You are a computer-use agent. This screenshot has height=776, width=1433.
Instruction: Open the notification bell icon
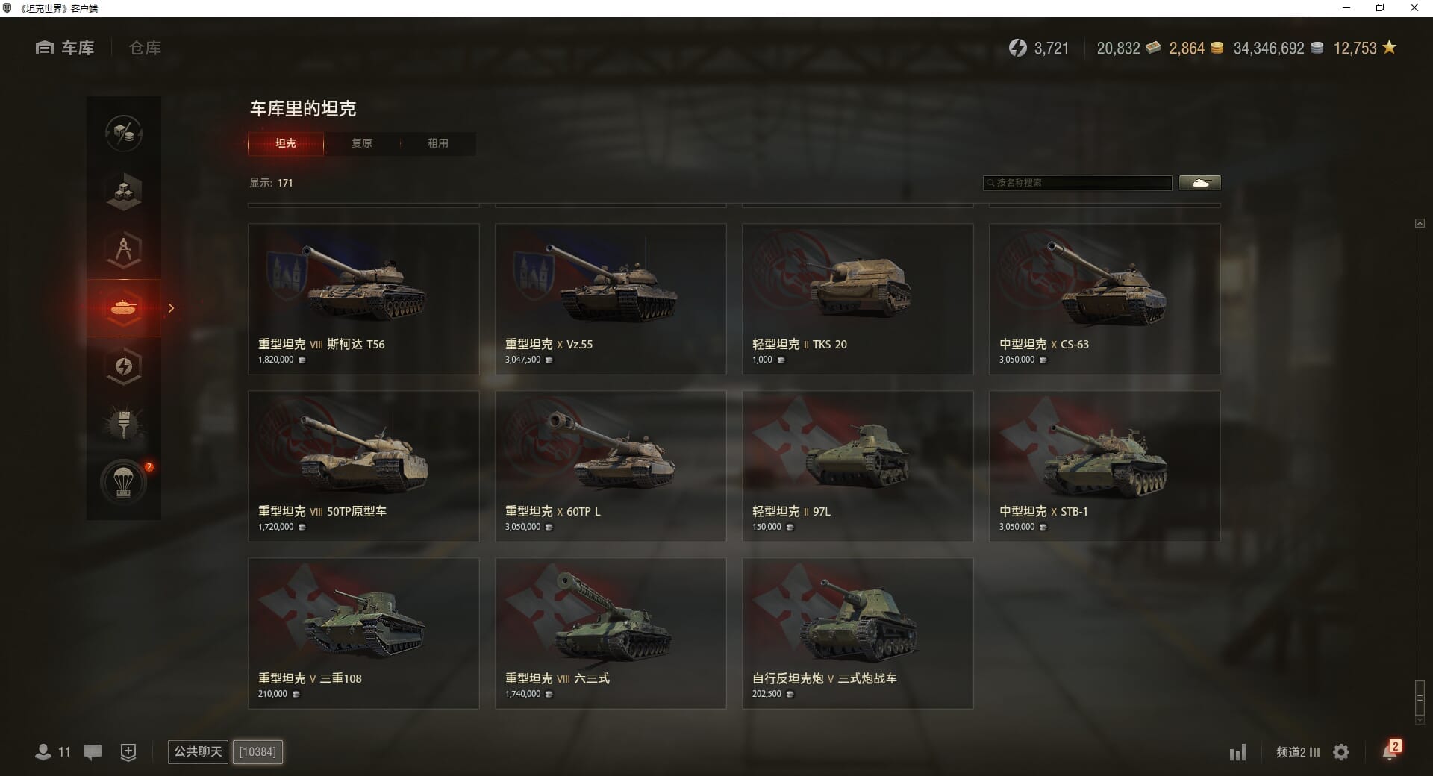pyautogui.click(x=1390, y=751)
